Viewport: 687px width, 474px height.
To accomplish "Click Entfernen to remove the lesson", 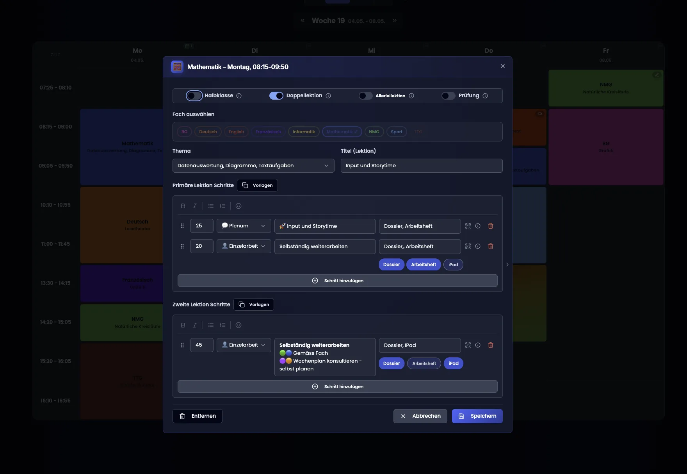I will tap(198, 416).
